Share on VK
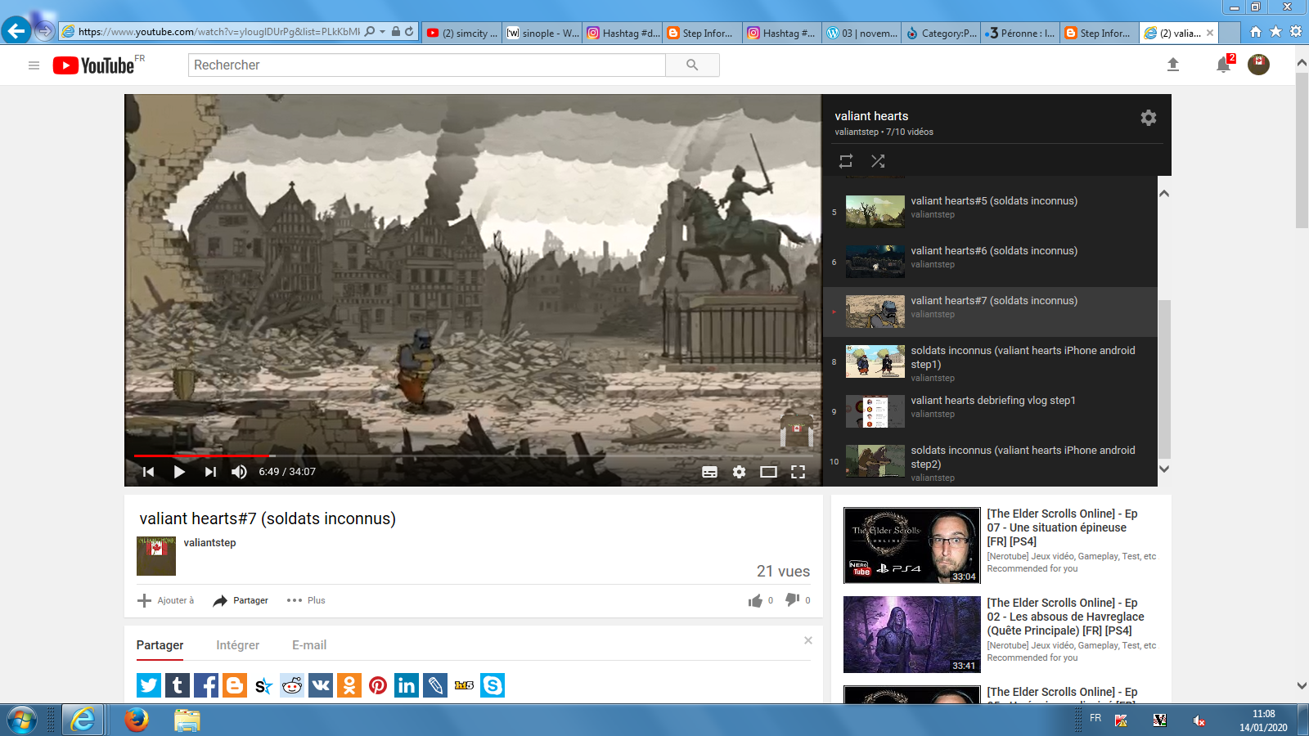Screen dimensions: 1309x736 (x=321, y=685)
